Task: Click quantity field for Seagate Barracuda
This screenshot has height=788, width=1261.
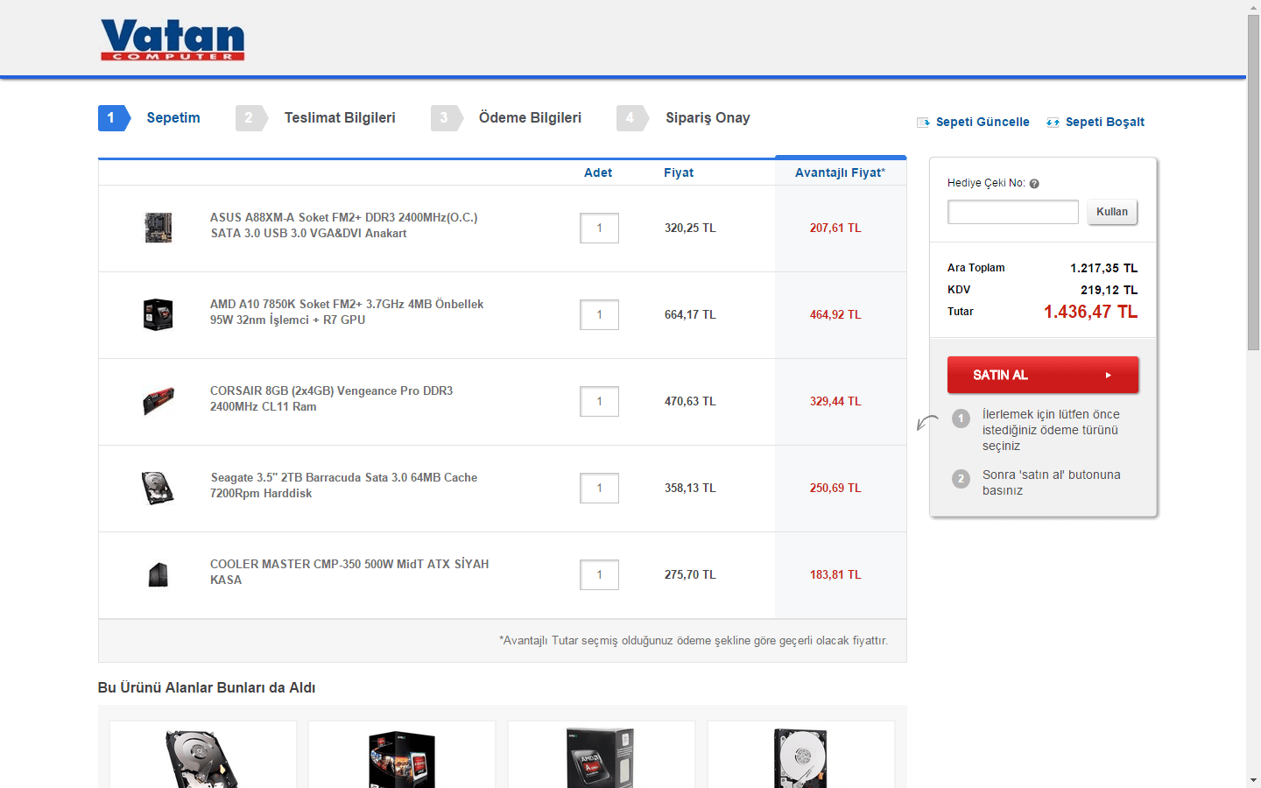Action: click(x=599, y=489)
